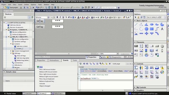The height and width of the screenshot is (95, 169).
Task: Open the Project menu
Action: [x=4, y=4]
